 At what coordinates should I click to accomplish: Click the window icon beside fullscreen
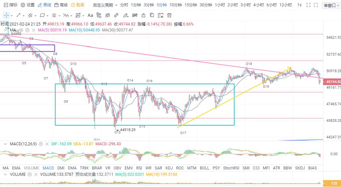316,5
